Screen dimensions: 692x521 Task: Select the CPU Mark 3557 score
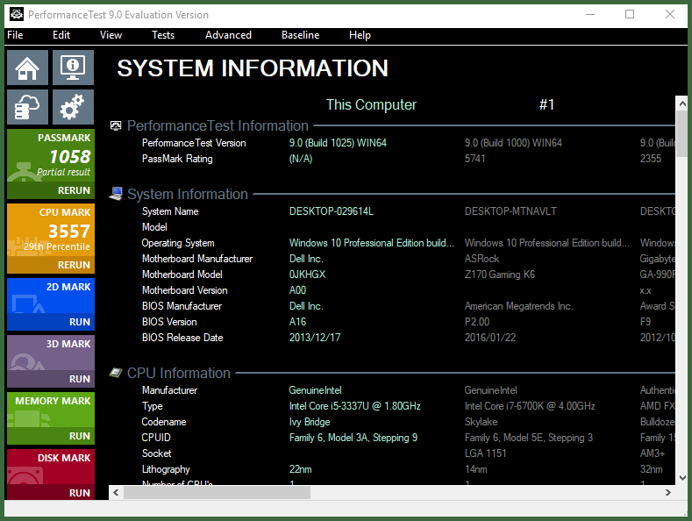point(68,231)
